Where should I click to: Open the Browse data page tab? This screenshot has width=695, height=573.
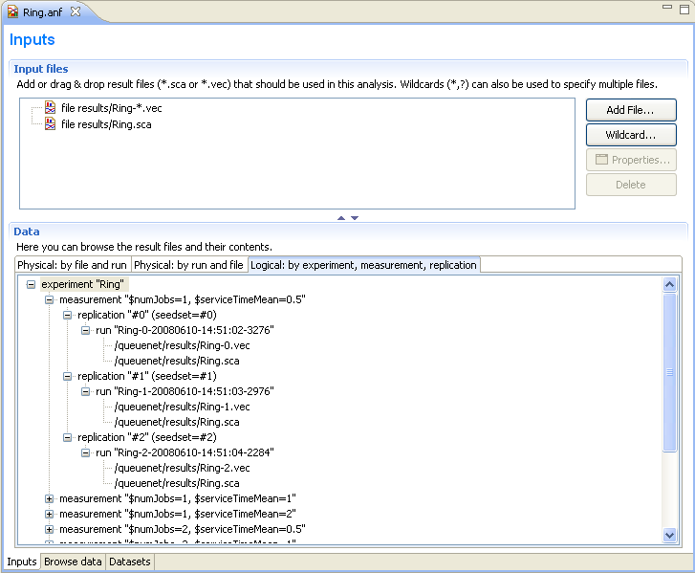[x=73, y=562]
